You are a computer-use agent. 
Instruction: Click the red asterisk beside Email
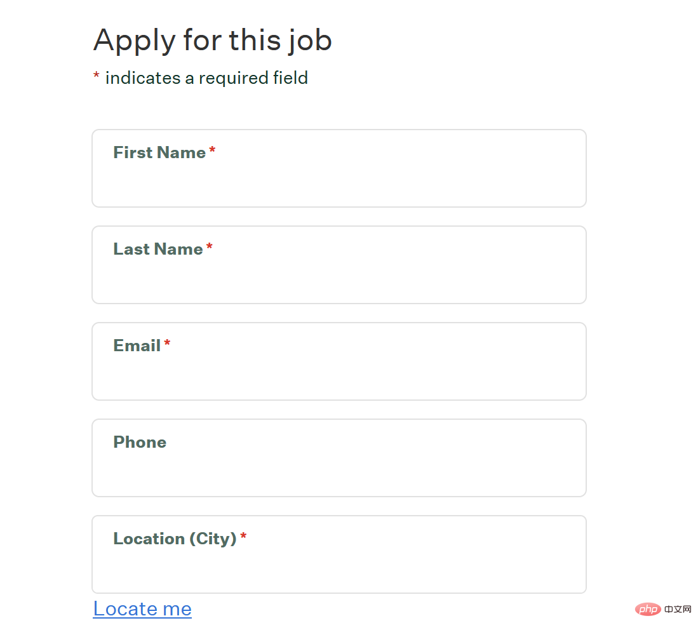coord(167,344)
